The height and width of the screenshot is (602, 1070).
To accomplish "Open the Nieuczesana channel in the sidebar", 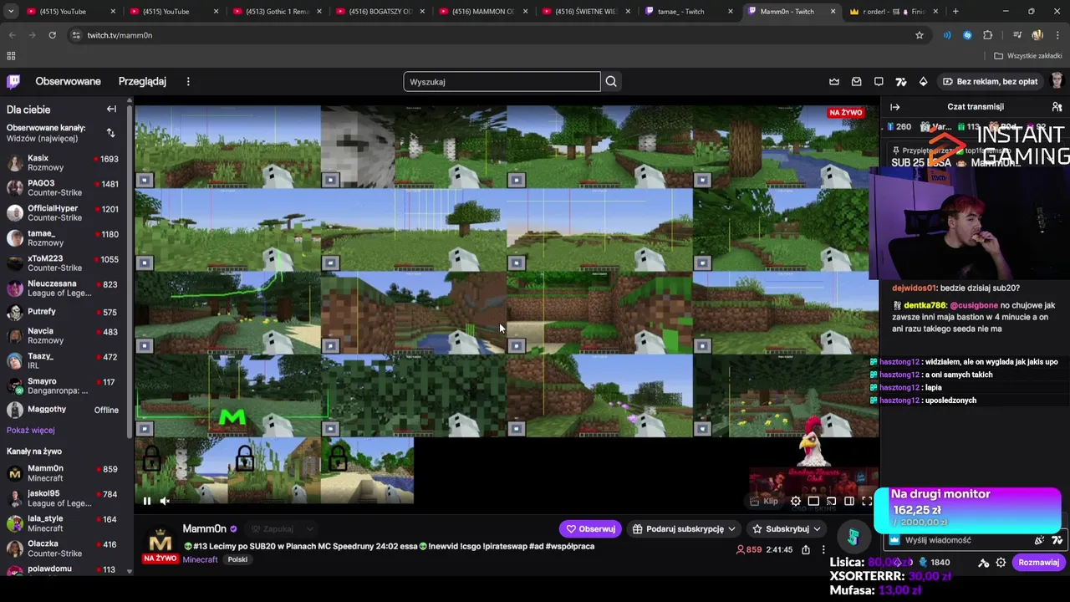I will tap(64, 288).
